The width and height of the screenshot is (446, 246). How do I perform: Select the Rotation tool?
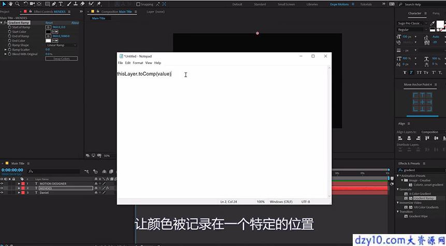click(x=25, y=4)
